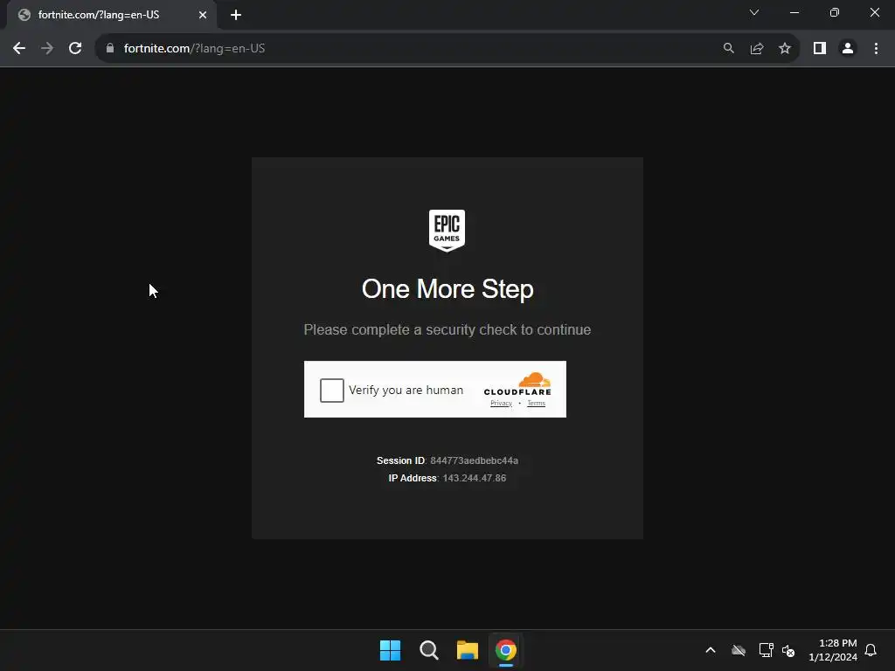Minimize the Chrome window

click(794, 12)
